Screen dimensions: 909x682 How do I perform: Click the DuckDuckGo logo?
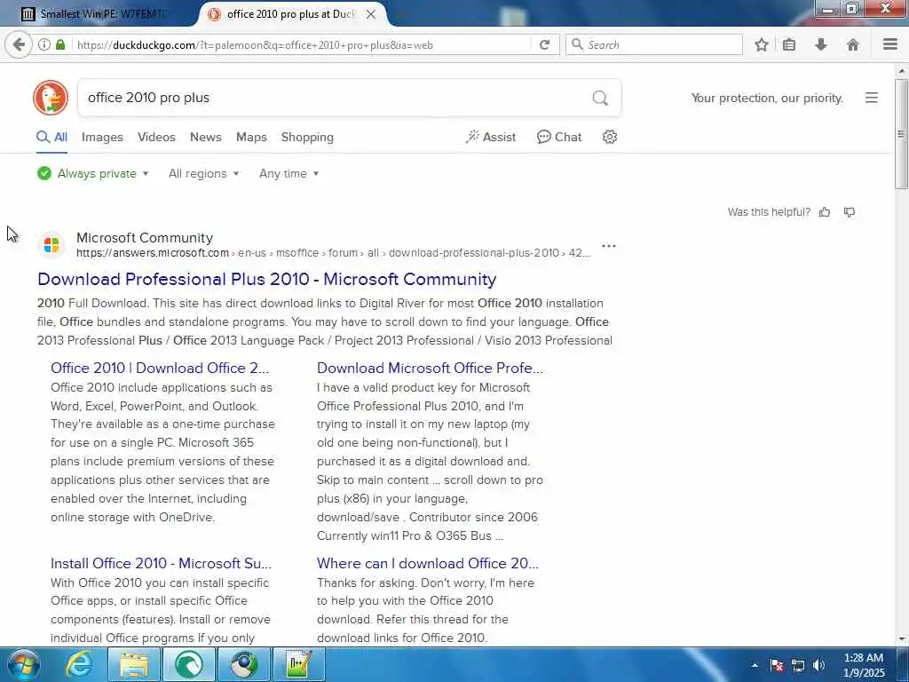click(51, 98)
